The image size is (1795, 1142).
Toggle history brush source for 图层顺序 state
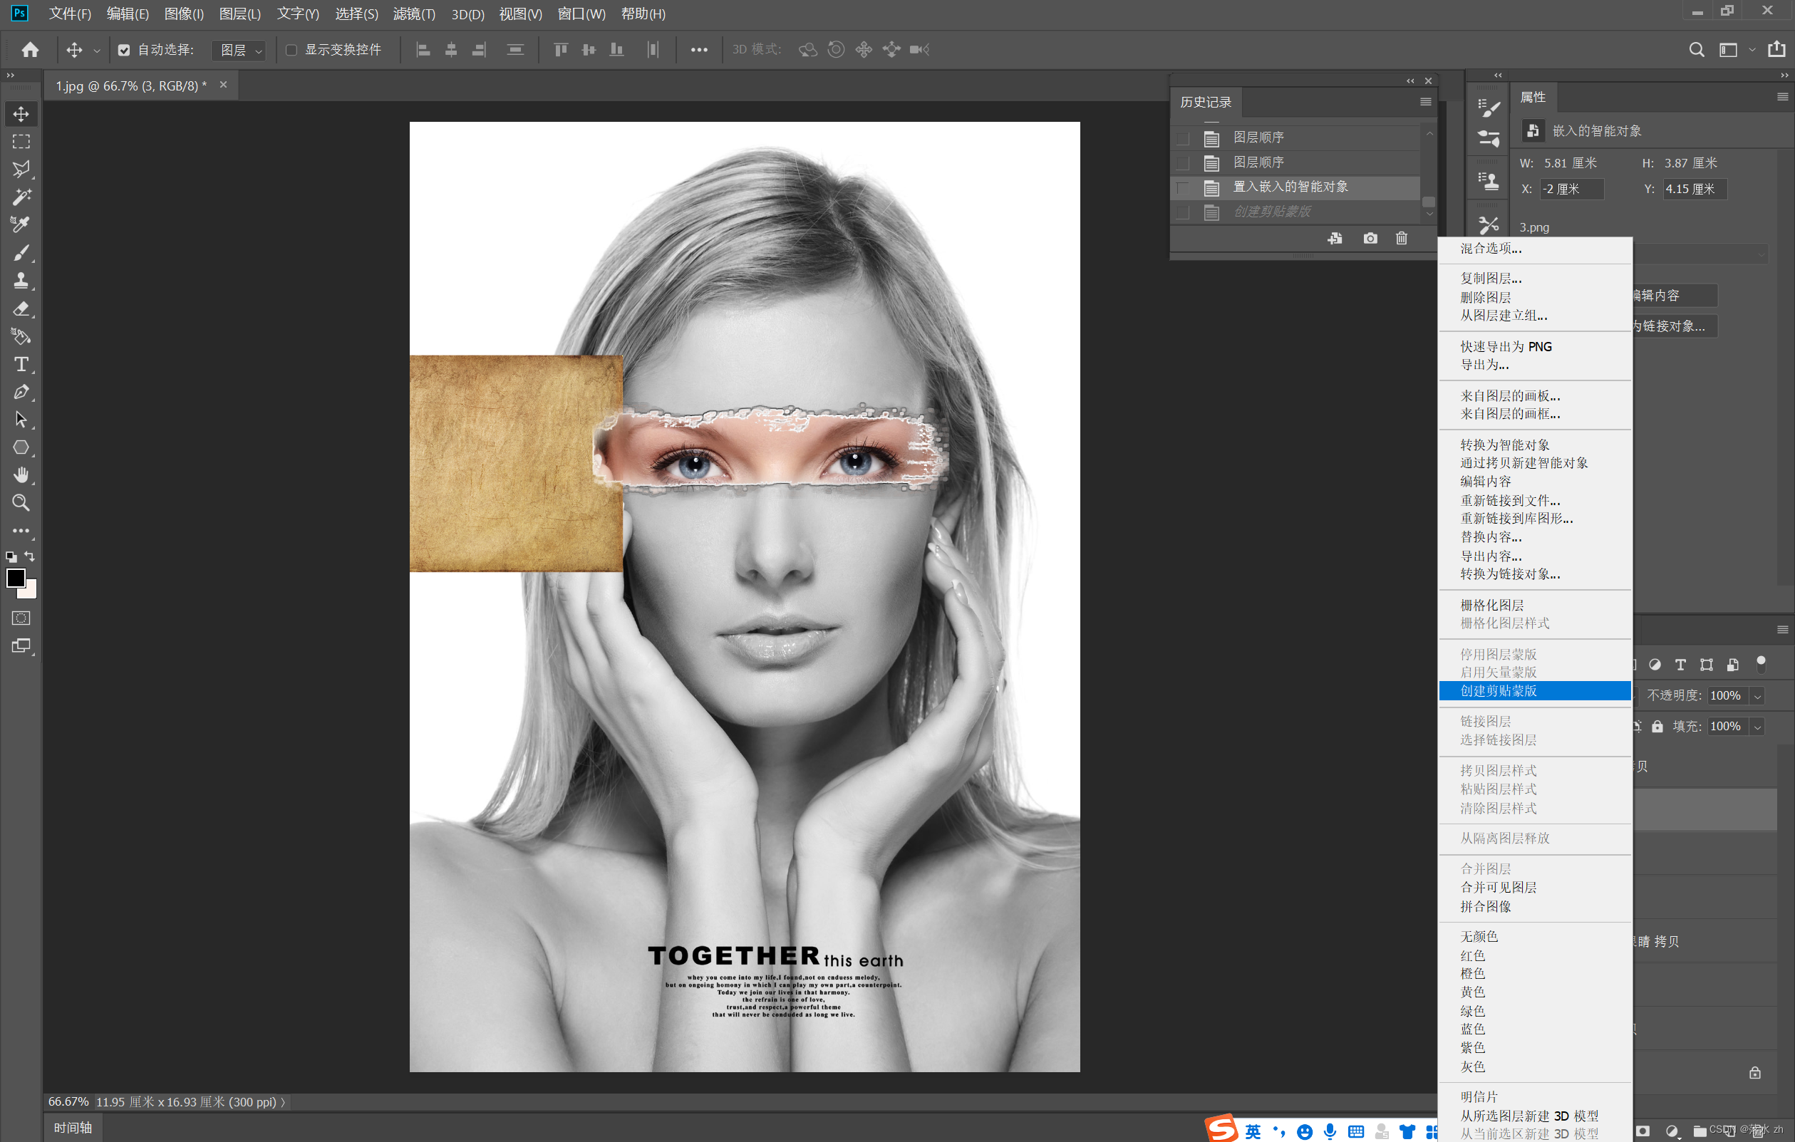[1183, 138]
